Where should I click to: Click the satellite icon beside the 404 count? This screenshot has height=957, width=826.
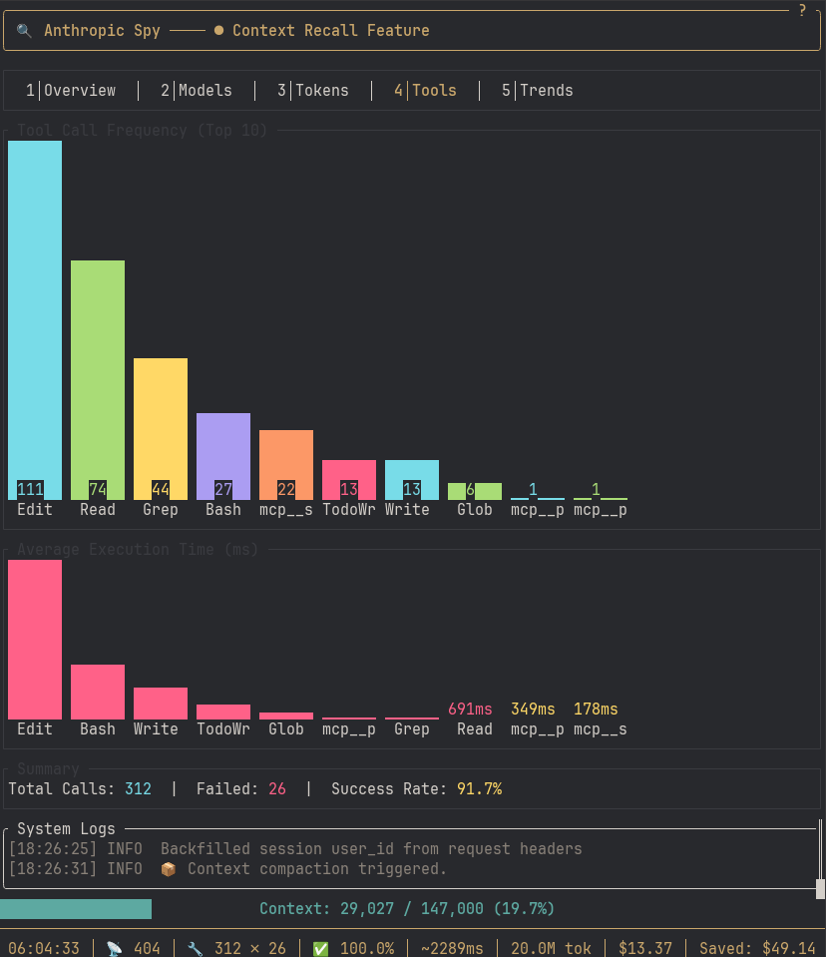coord(113,948)
